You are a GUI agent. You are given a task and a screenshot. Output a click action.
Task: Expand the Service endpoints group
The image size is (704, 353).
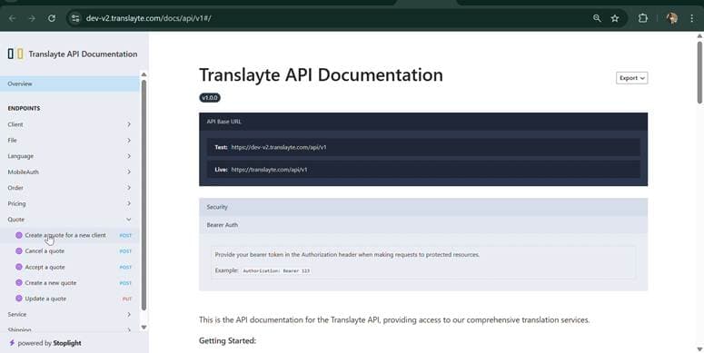pos(70,314)
